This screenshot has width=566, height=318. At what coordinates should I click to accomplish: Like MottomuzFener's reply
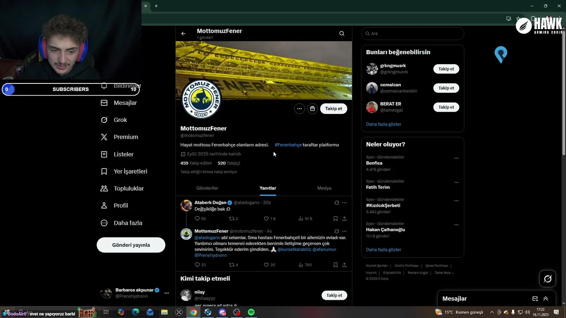tap(269, 265)
